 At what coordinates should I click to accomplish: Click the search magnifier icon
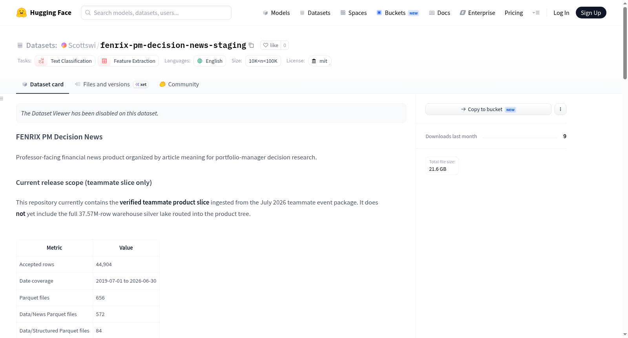(88, 13)
